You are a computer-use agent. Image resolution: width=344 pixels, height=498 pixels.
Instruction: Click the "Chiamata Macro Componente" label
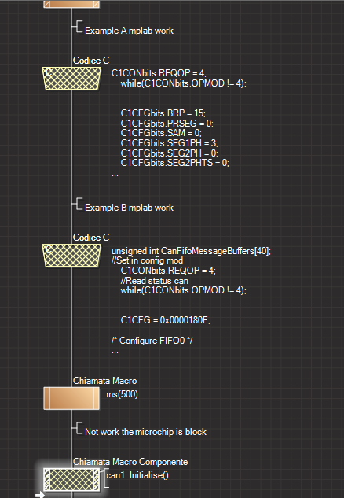pos(130,462)
